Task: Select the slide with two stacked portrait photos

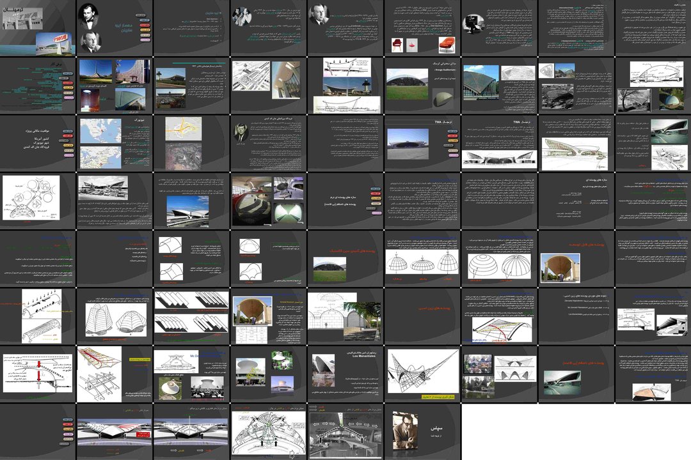Action: 115,27
